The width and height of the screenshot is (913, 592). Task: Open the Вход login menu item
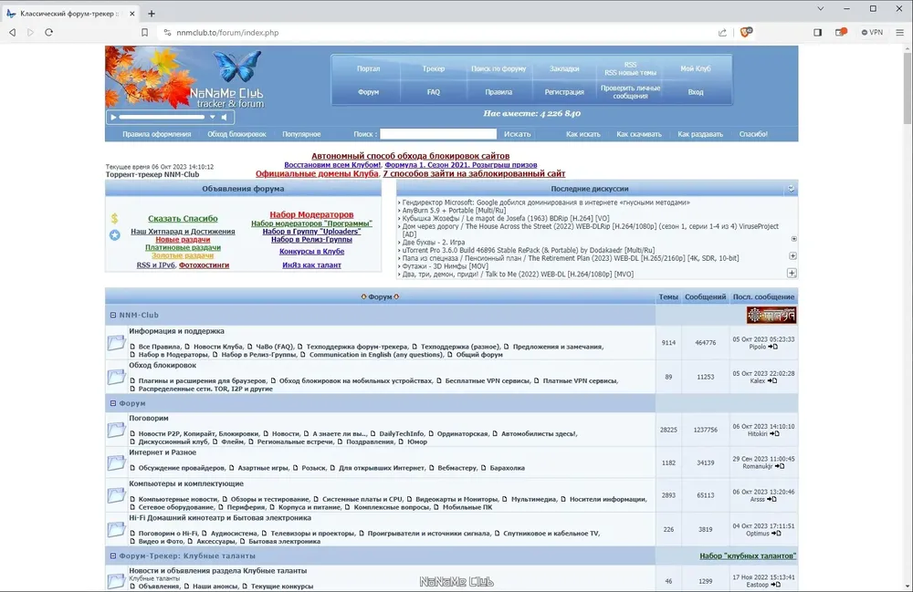[695, 92]
